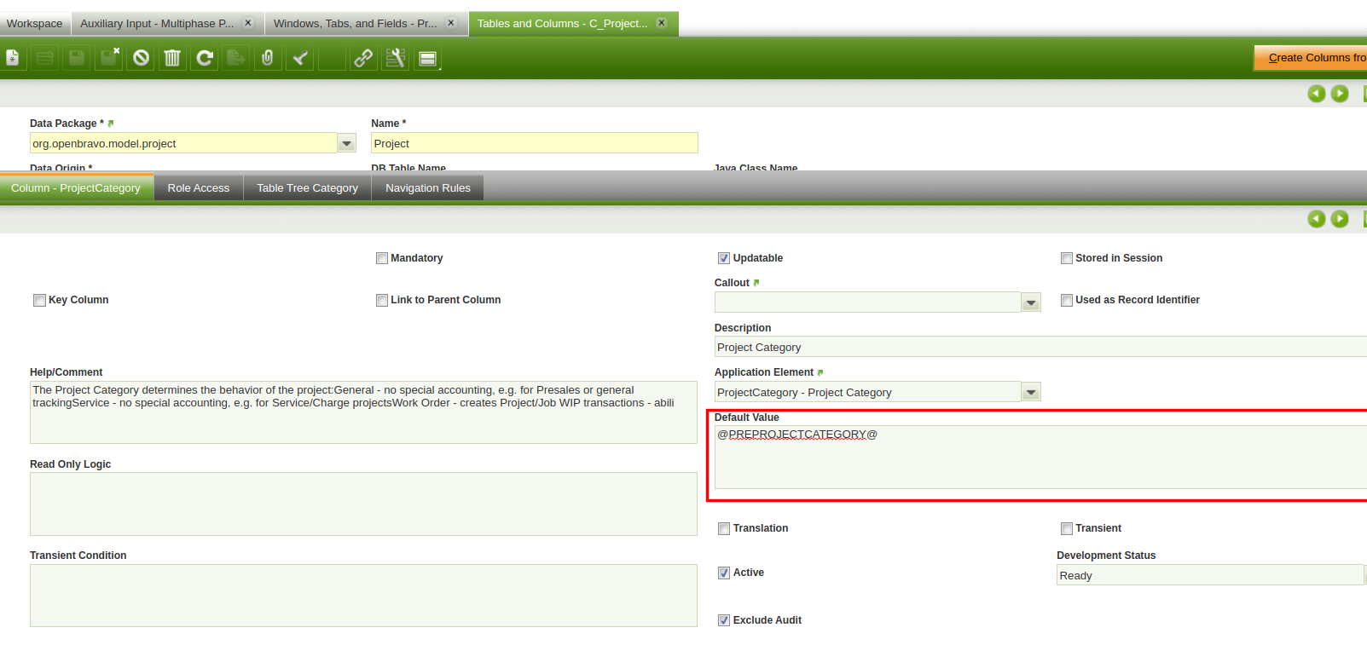Click the chain link toolbar icon
Screen dimensions: 1367x645
363,58
